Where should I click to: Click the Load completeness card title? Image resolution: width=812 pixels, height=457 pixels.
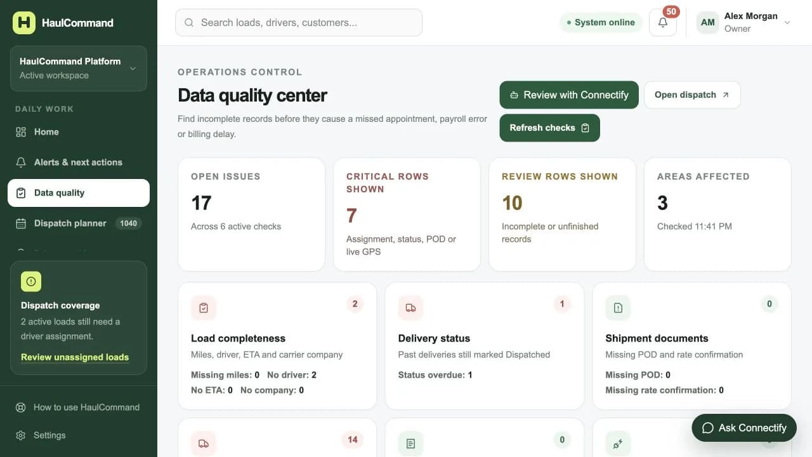click(x=239, y=338)
